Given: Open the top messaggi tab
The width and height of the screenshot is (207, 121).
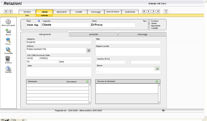Looking at the screenshot, I should click(x=96, y=12).
